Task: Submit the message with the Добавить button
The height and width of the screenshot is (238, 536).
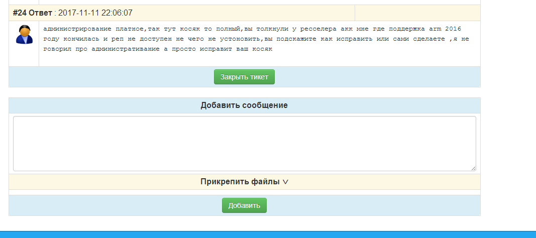Action: point(244,205)
